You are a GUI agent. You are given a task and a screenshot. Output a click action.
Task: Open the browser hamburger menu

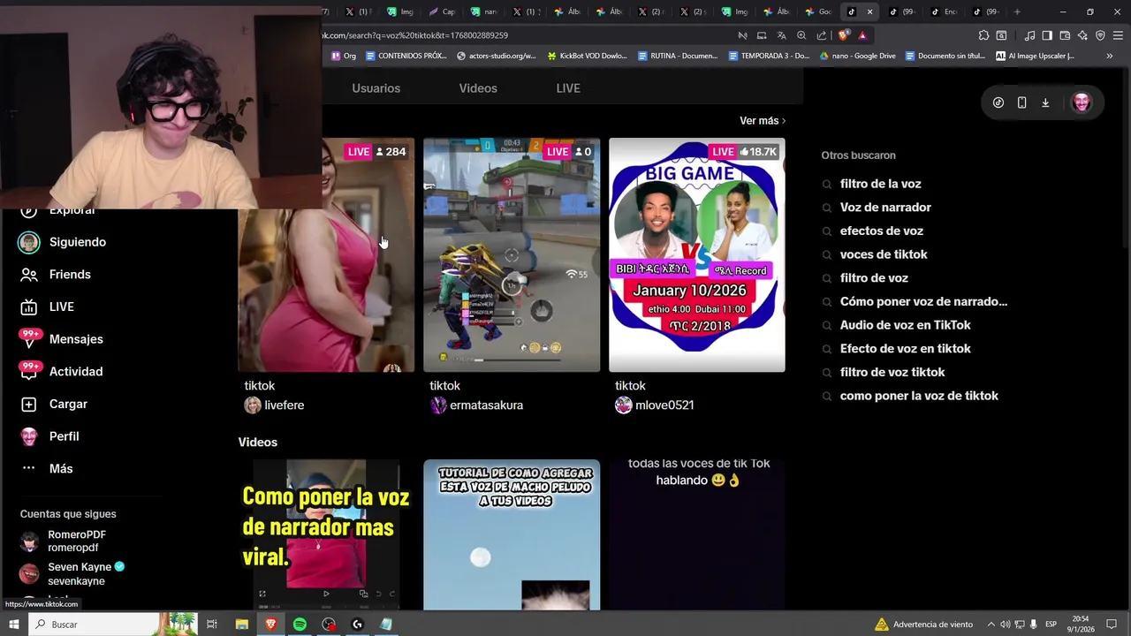[x=1118, y=35]
